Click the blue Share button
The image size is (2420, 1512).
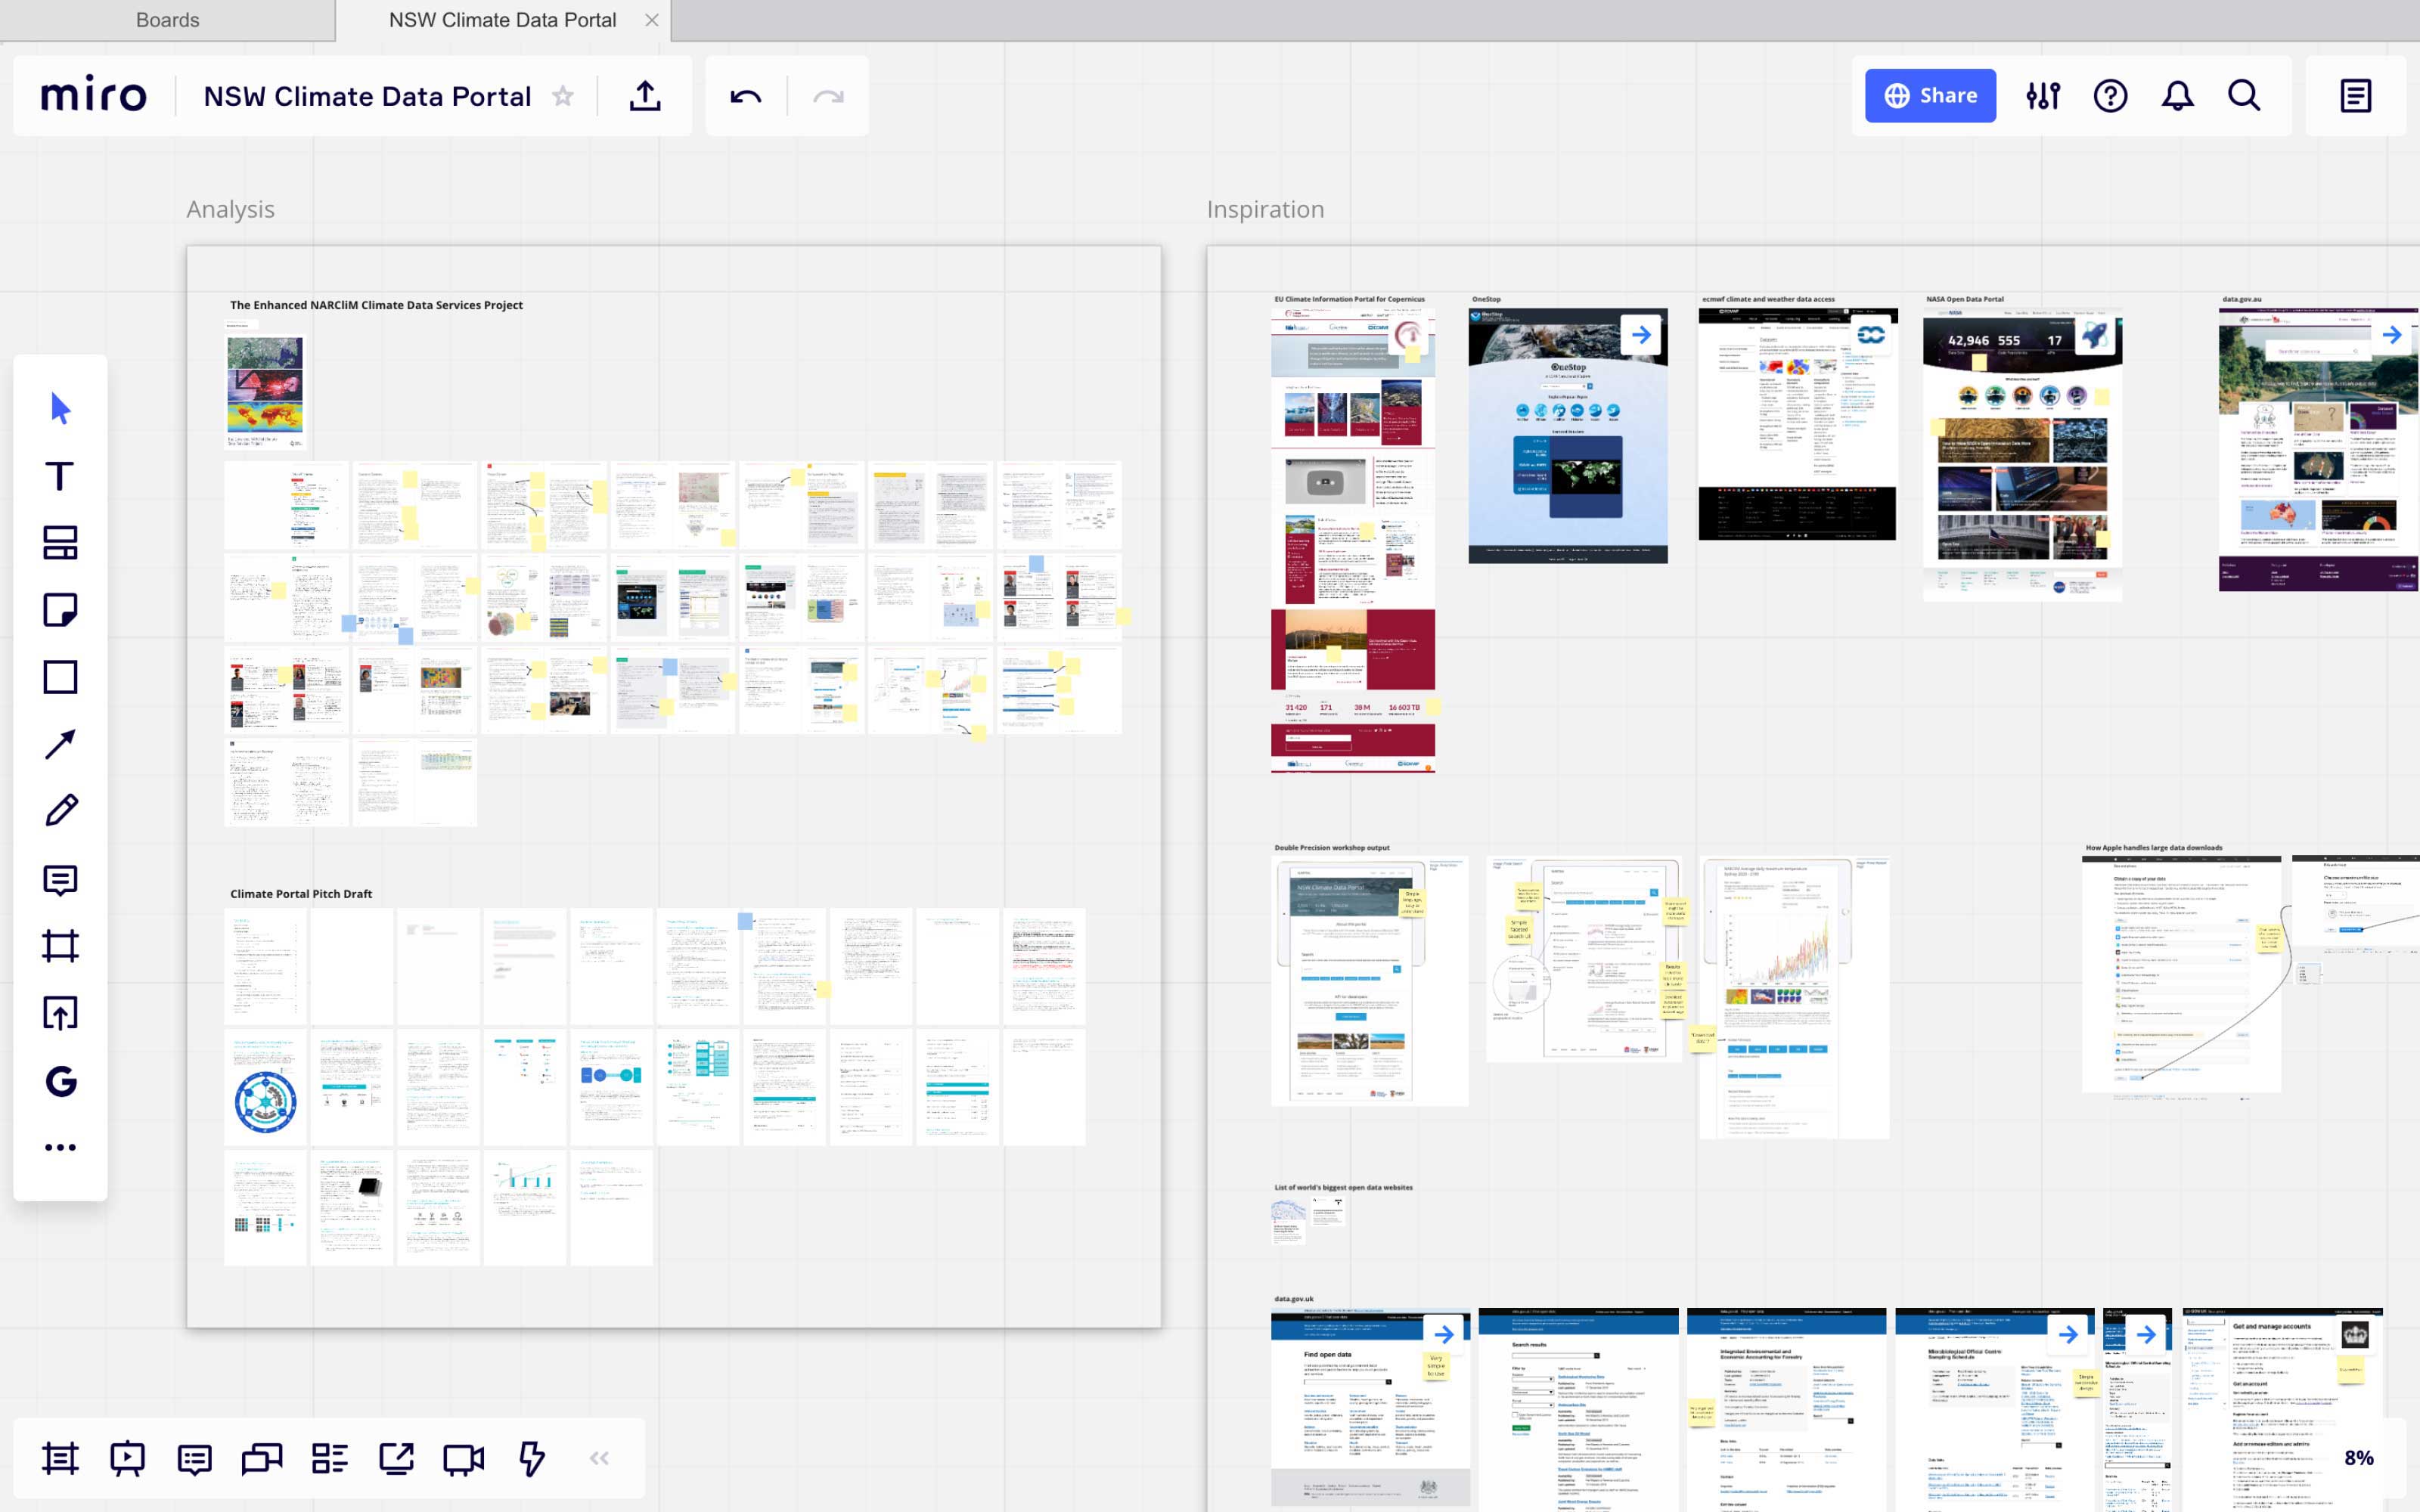point(1930,96)
